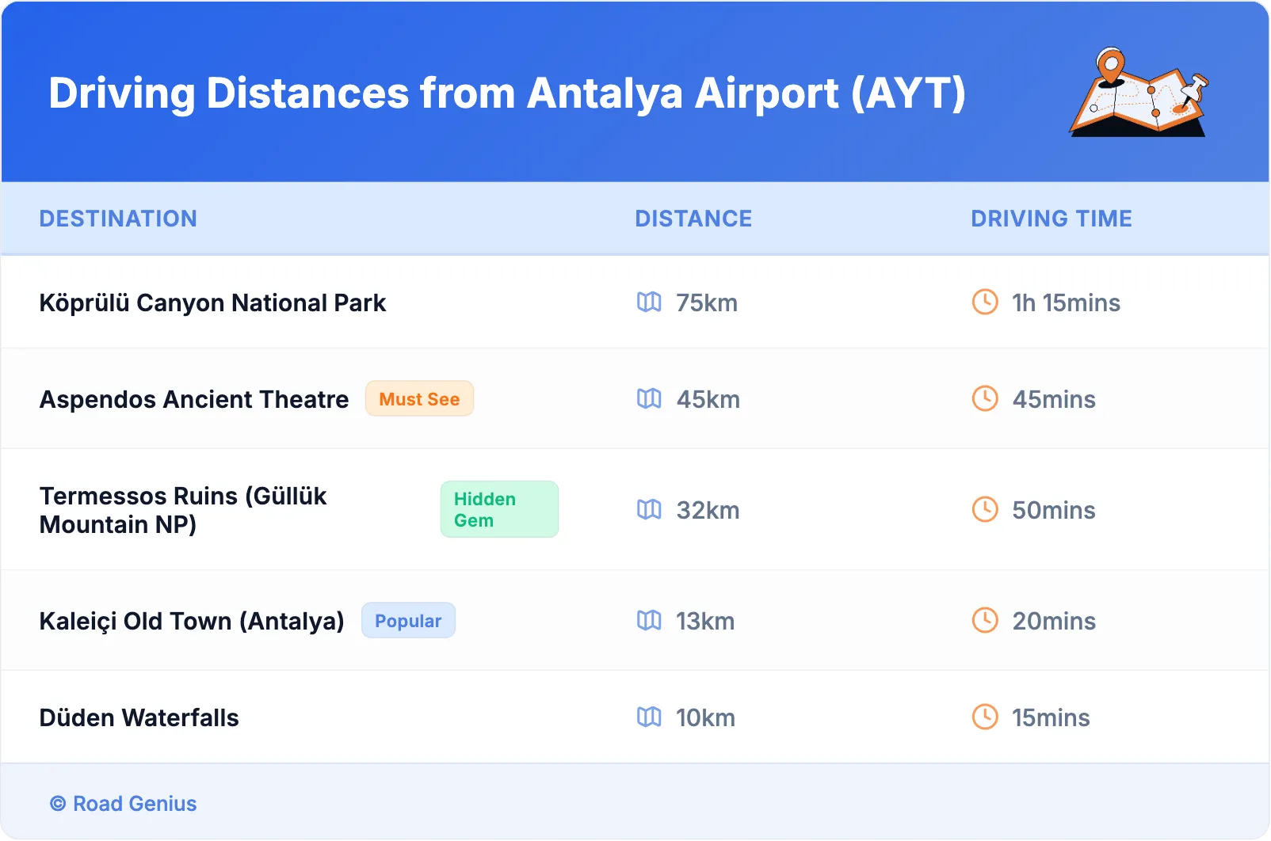Select Kaleiçi Old Town (Antalya) name
Image resolution: width=1271 pixels, height=841 pixels.
[192, 621]
